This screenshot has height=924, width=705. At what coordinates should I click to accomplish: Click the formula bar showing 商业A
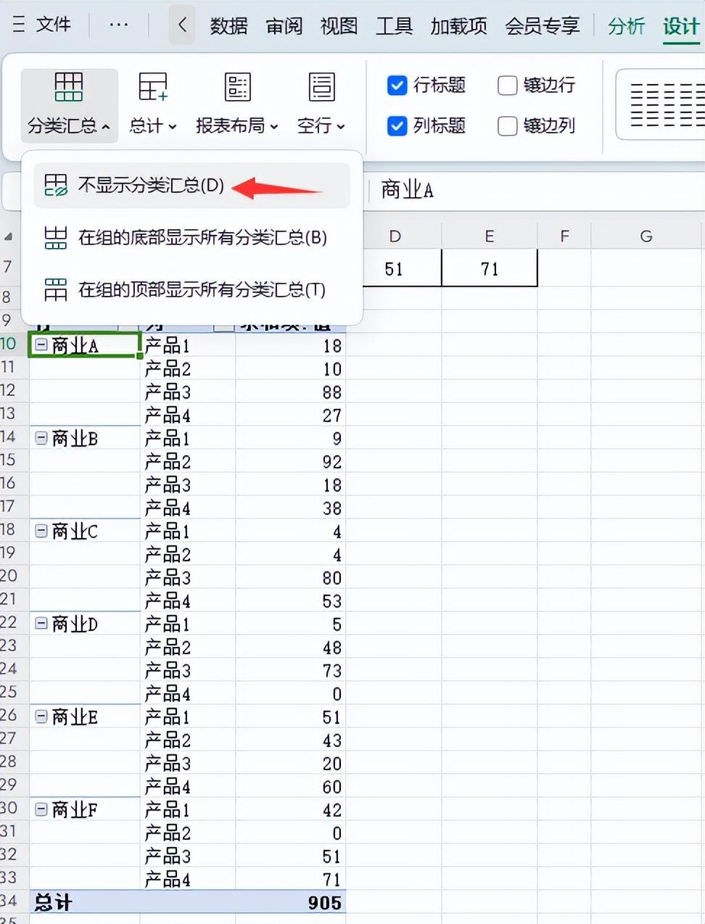537,190
